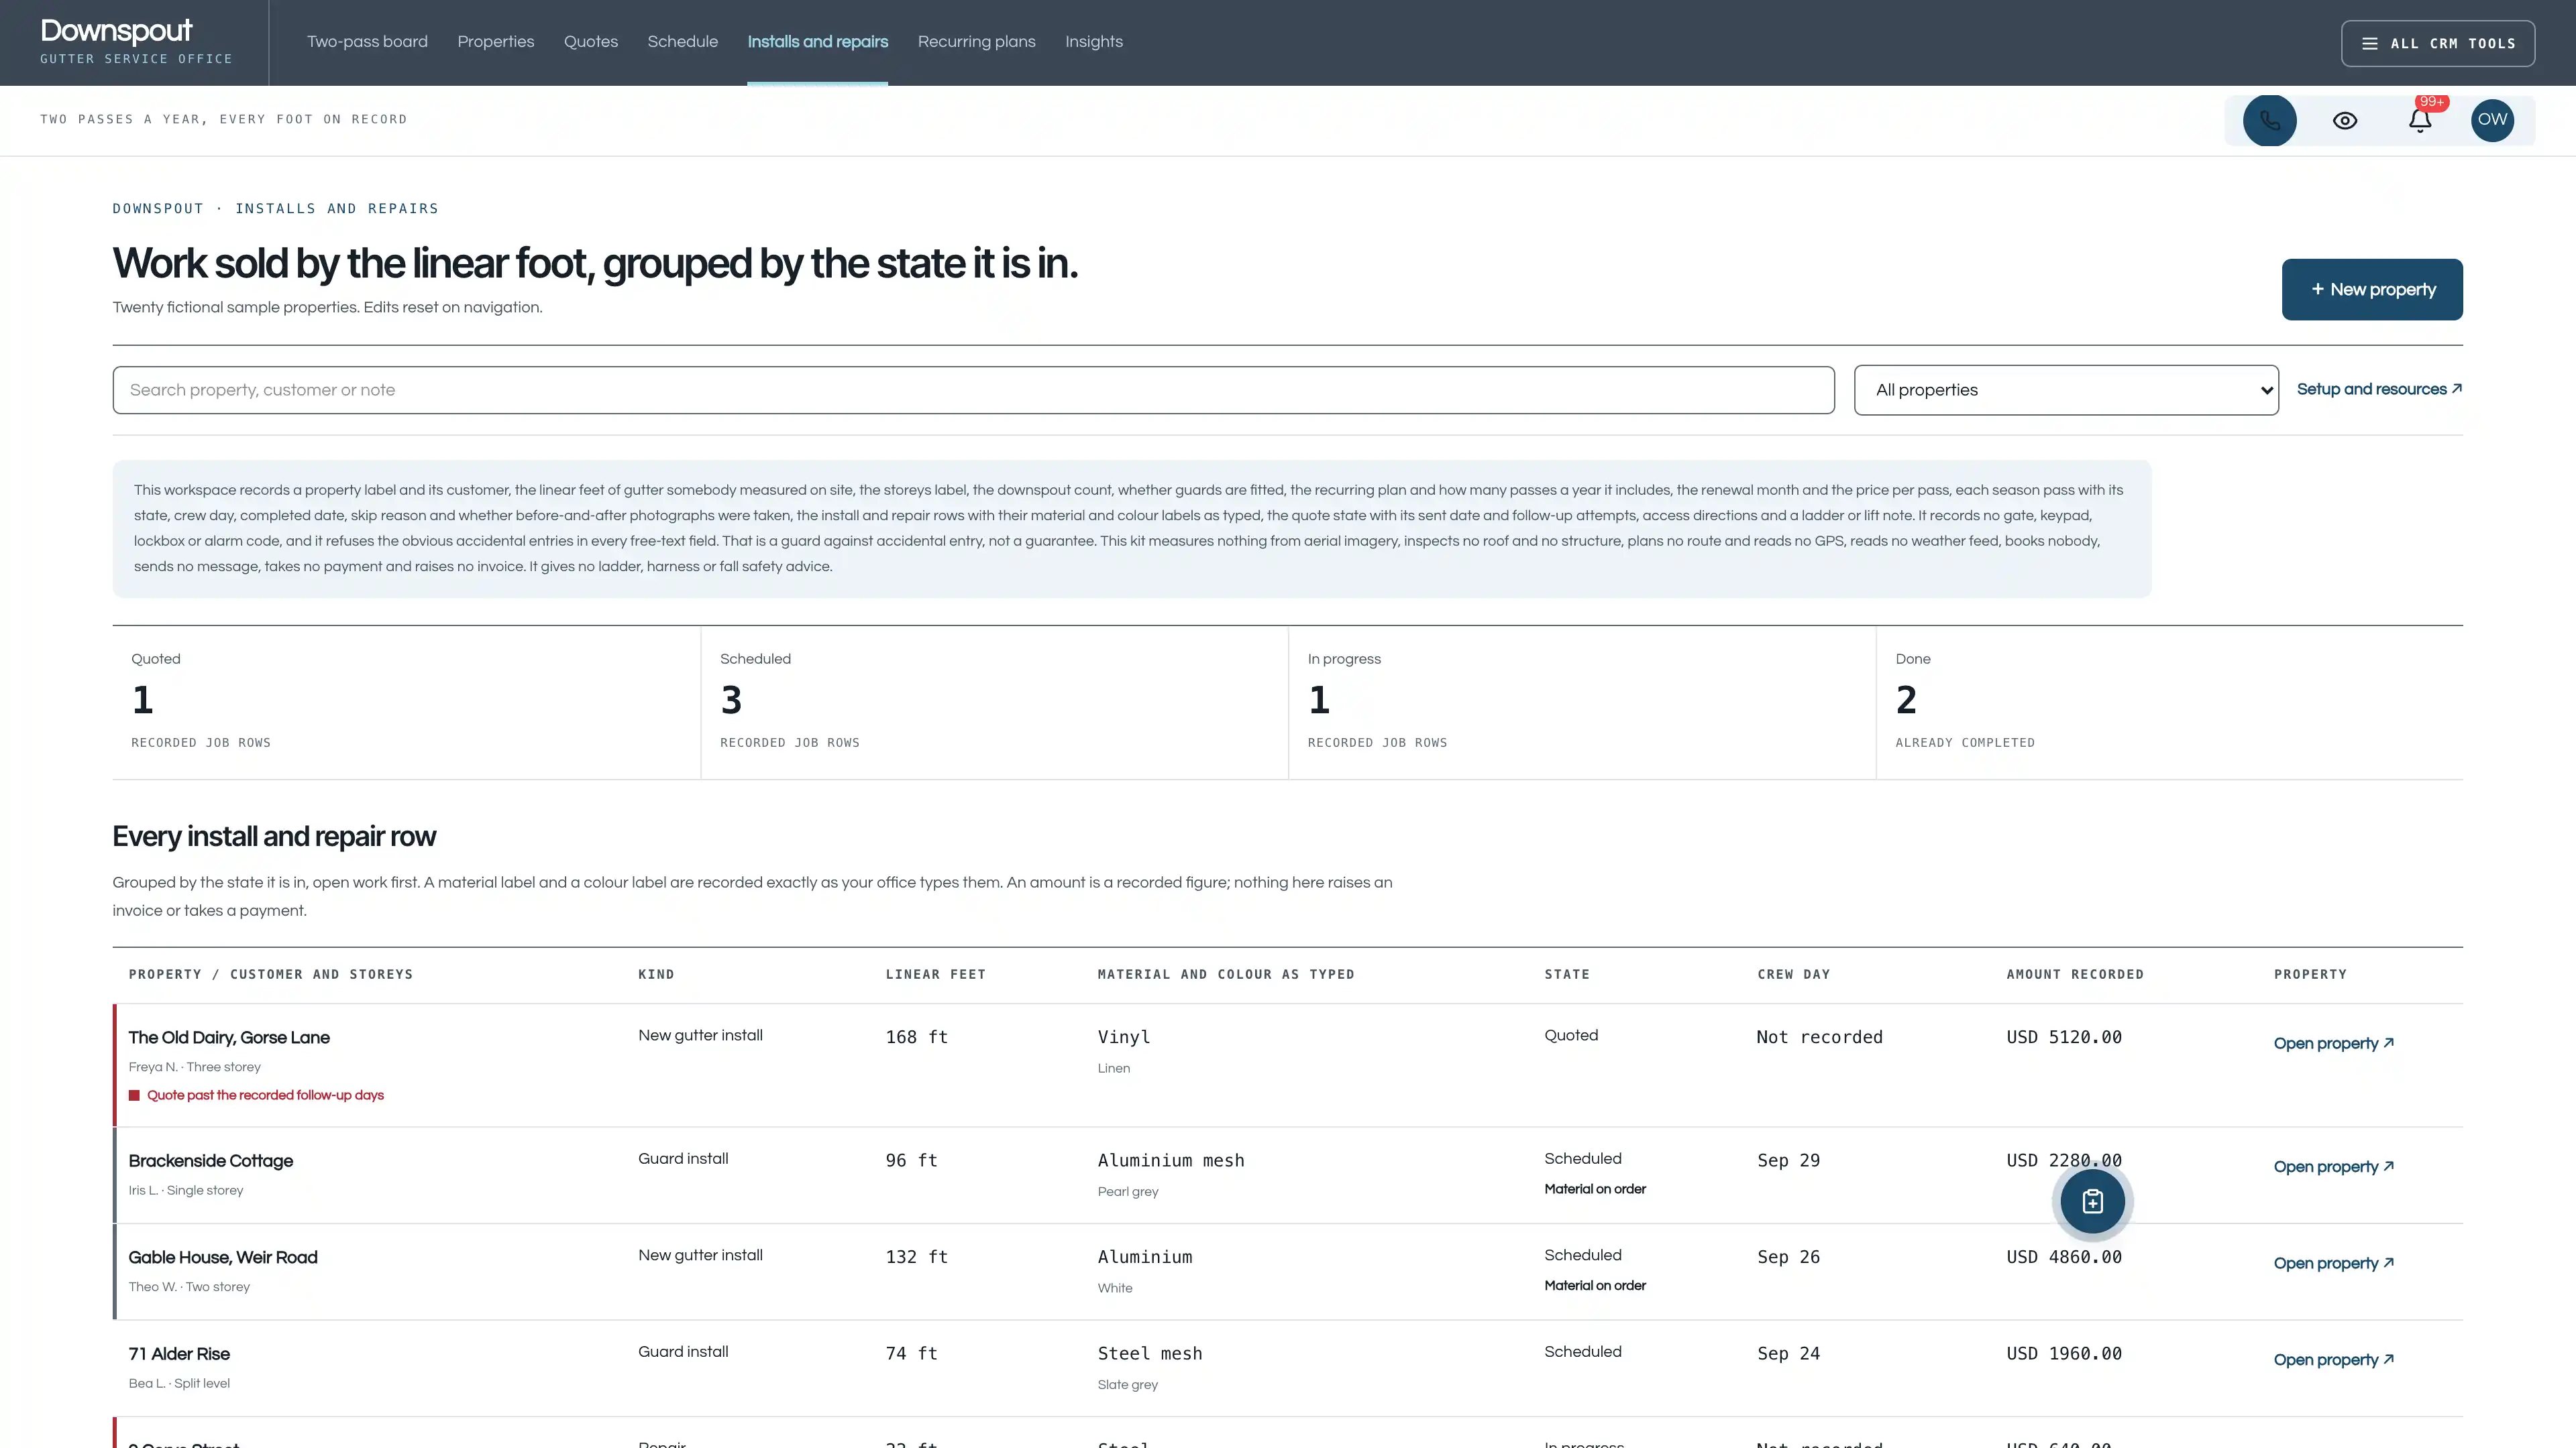Go to the Recurring plans tab
Screen dimensions: 2576x1448
[976, 42]
